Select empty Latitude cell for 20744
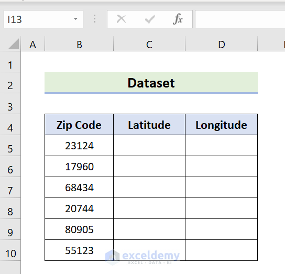The image size is (285, 274). [149, 208]
